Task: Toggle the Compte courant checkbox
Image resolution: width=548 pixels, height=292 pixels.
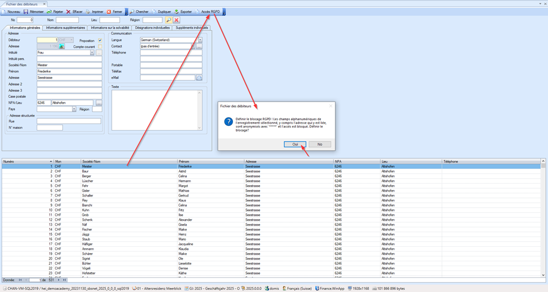Action: (x=100, y=46)
